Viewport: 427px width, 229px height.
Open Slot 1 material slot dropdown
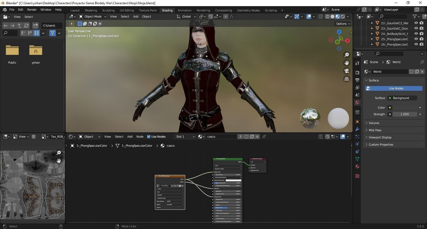point(185,137)
